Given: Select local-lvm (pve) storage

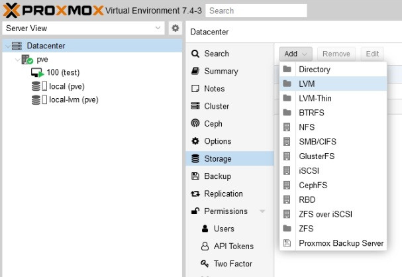Looking at the screenshot, I should 92,99.
